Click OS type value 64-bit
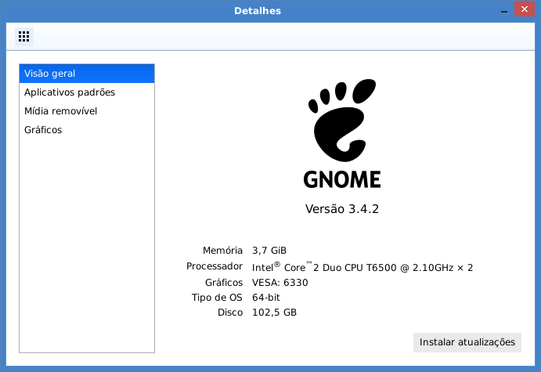The image size is (541, 372). [266, 298]
